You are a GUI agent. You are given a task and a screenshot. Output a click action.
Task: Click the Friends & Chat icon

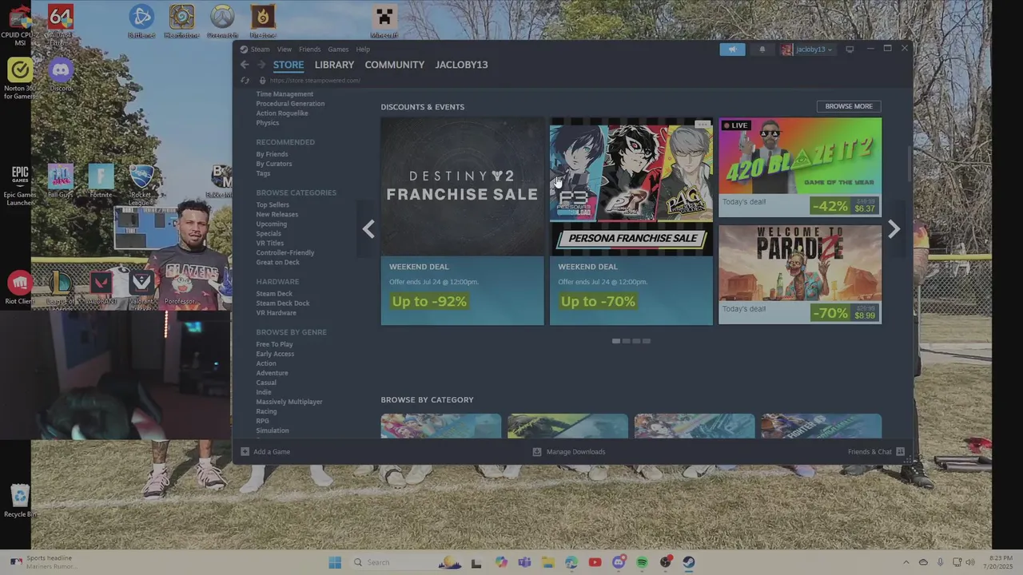(x=900, y=452)
